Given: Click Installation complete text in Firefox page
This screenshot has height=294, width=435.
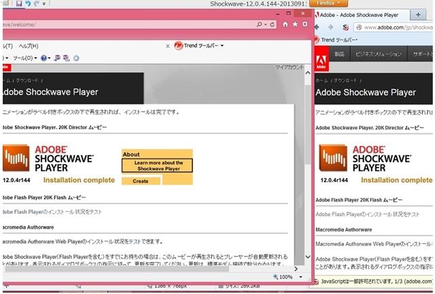Looking at the screenshot, I should (x=397, y=180).
